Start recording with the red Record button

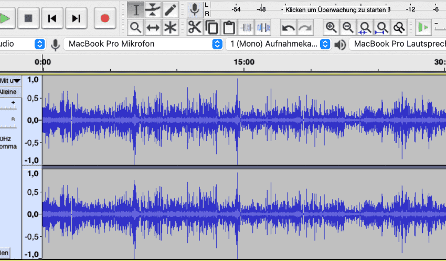(x=105, y=18)
